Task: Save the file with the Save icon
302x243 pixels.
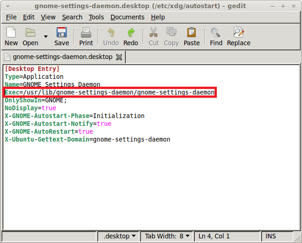Action: [61, 32]
